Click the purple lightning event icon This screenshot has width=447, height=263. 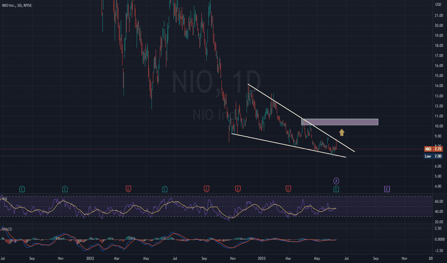click(336, 181)
